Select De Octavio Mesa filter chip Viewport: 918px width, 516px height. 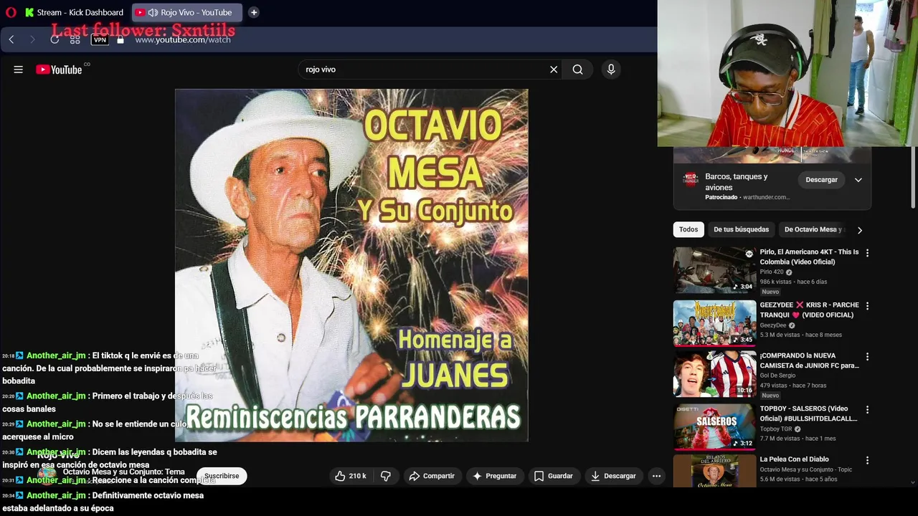[814, 229]
